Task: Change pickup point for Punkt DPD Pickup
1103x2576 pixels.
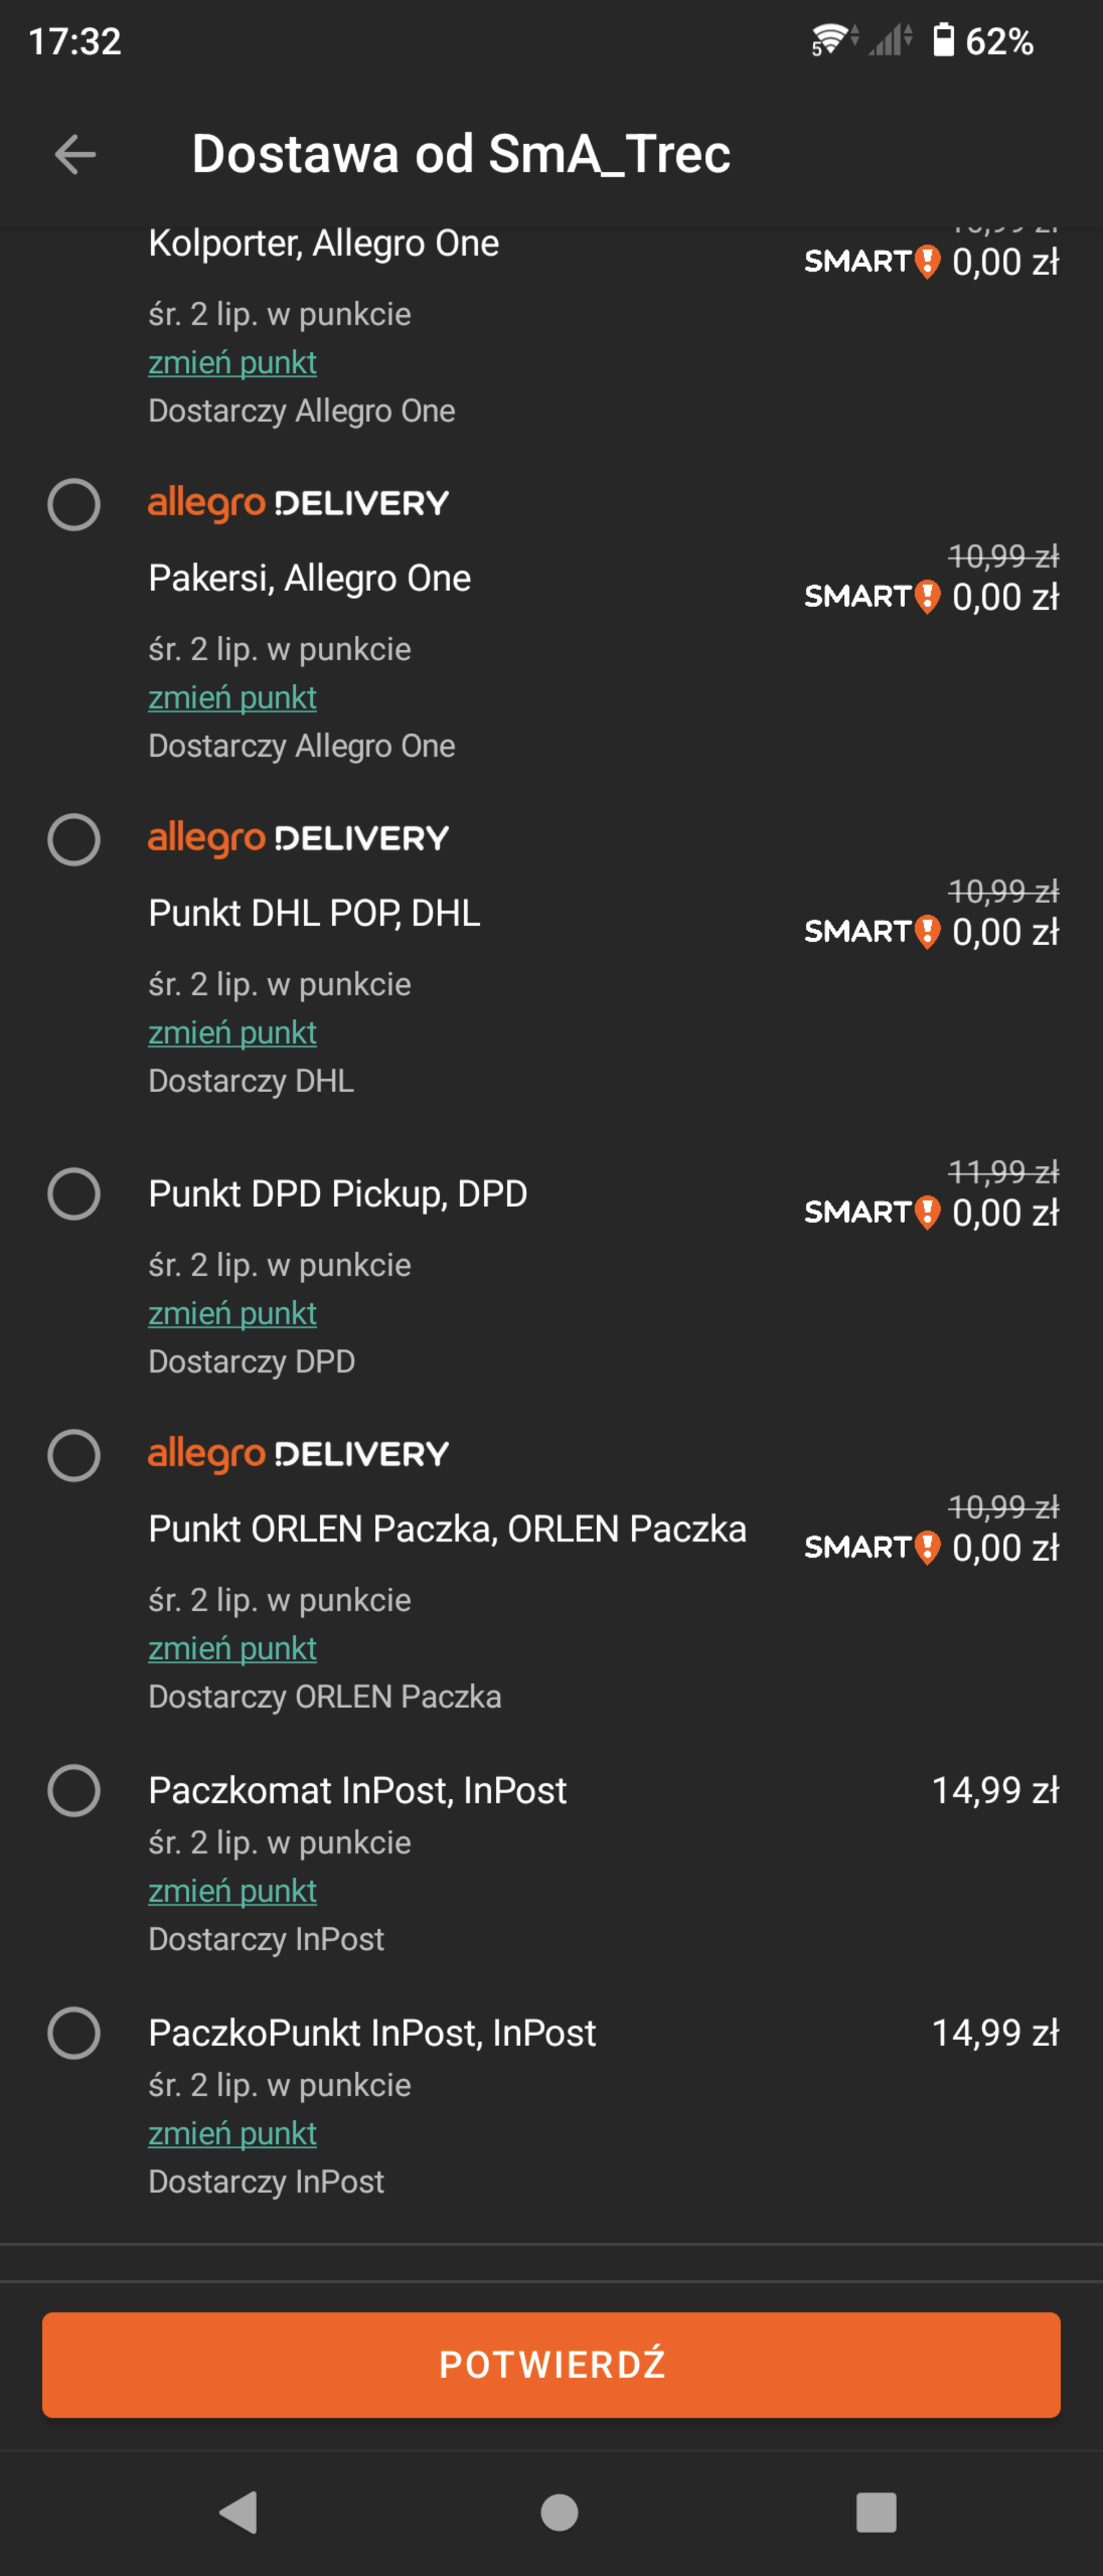Action: (x=232, y=1313)
